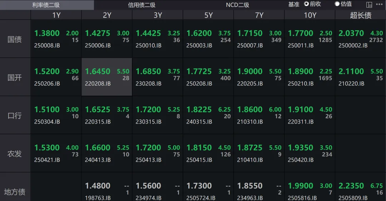Select the 地方债 row label
This screenshot has height=201, width=386.
tap(15, 191)
